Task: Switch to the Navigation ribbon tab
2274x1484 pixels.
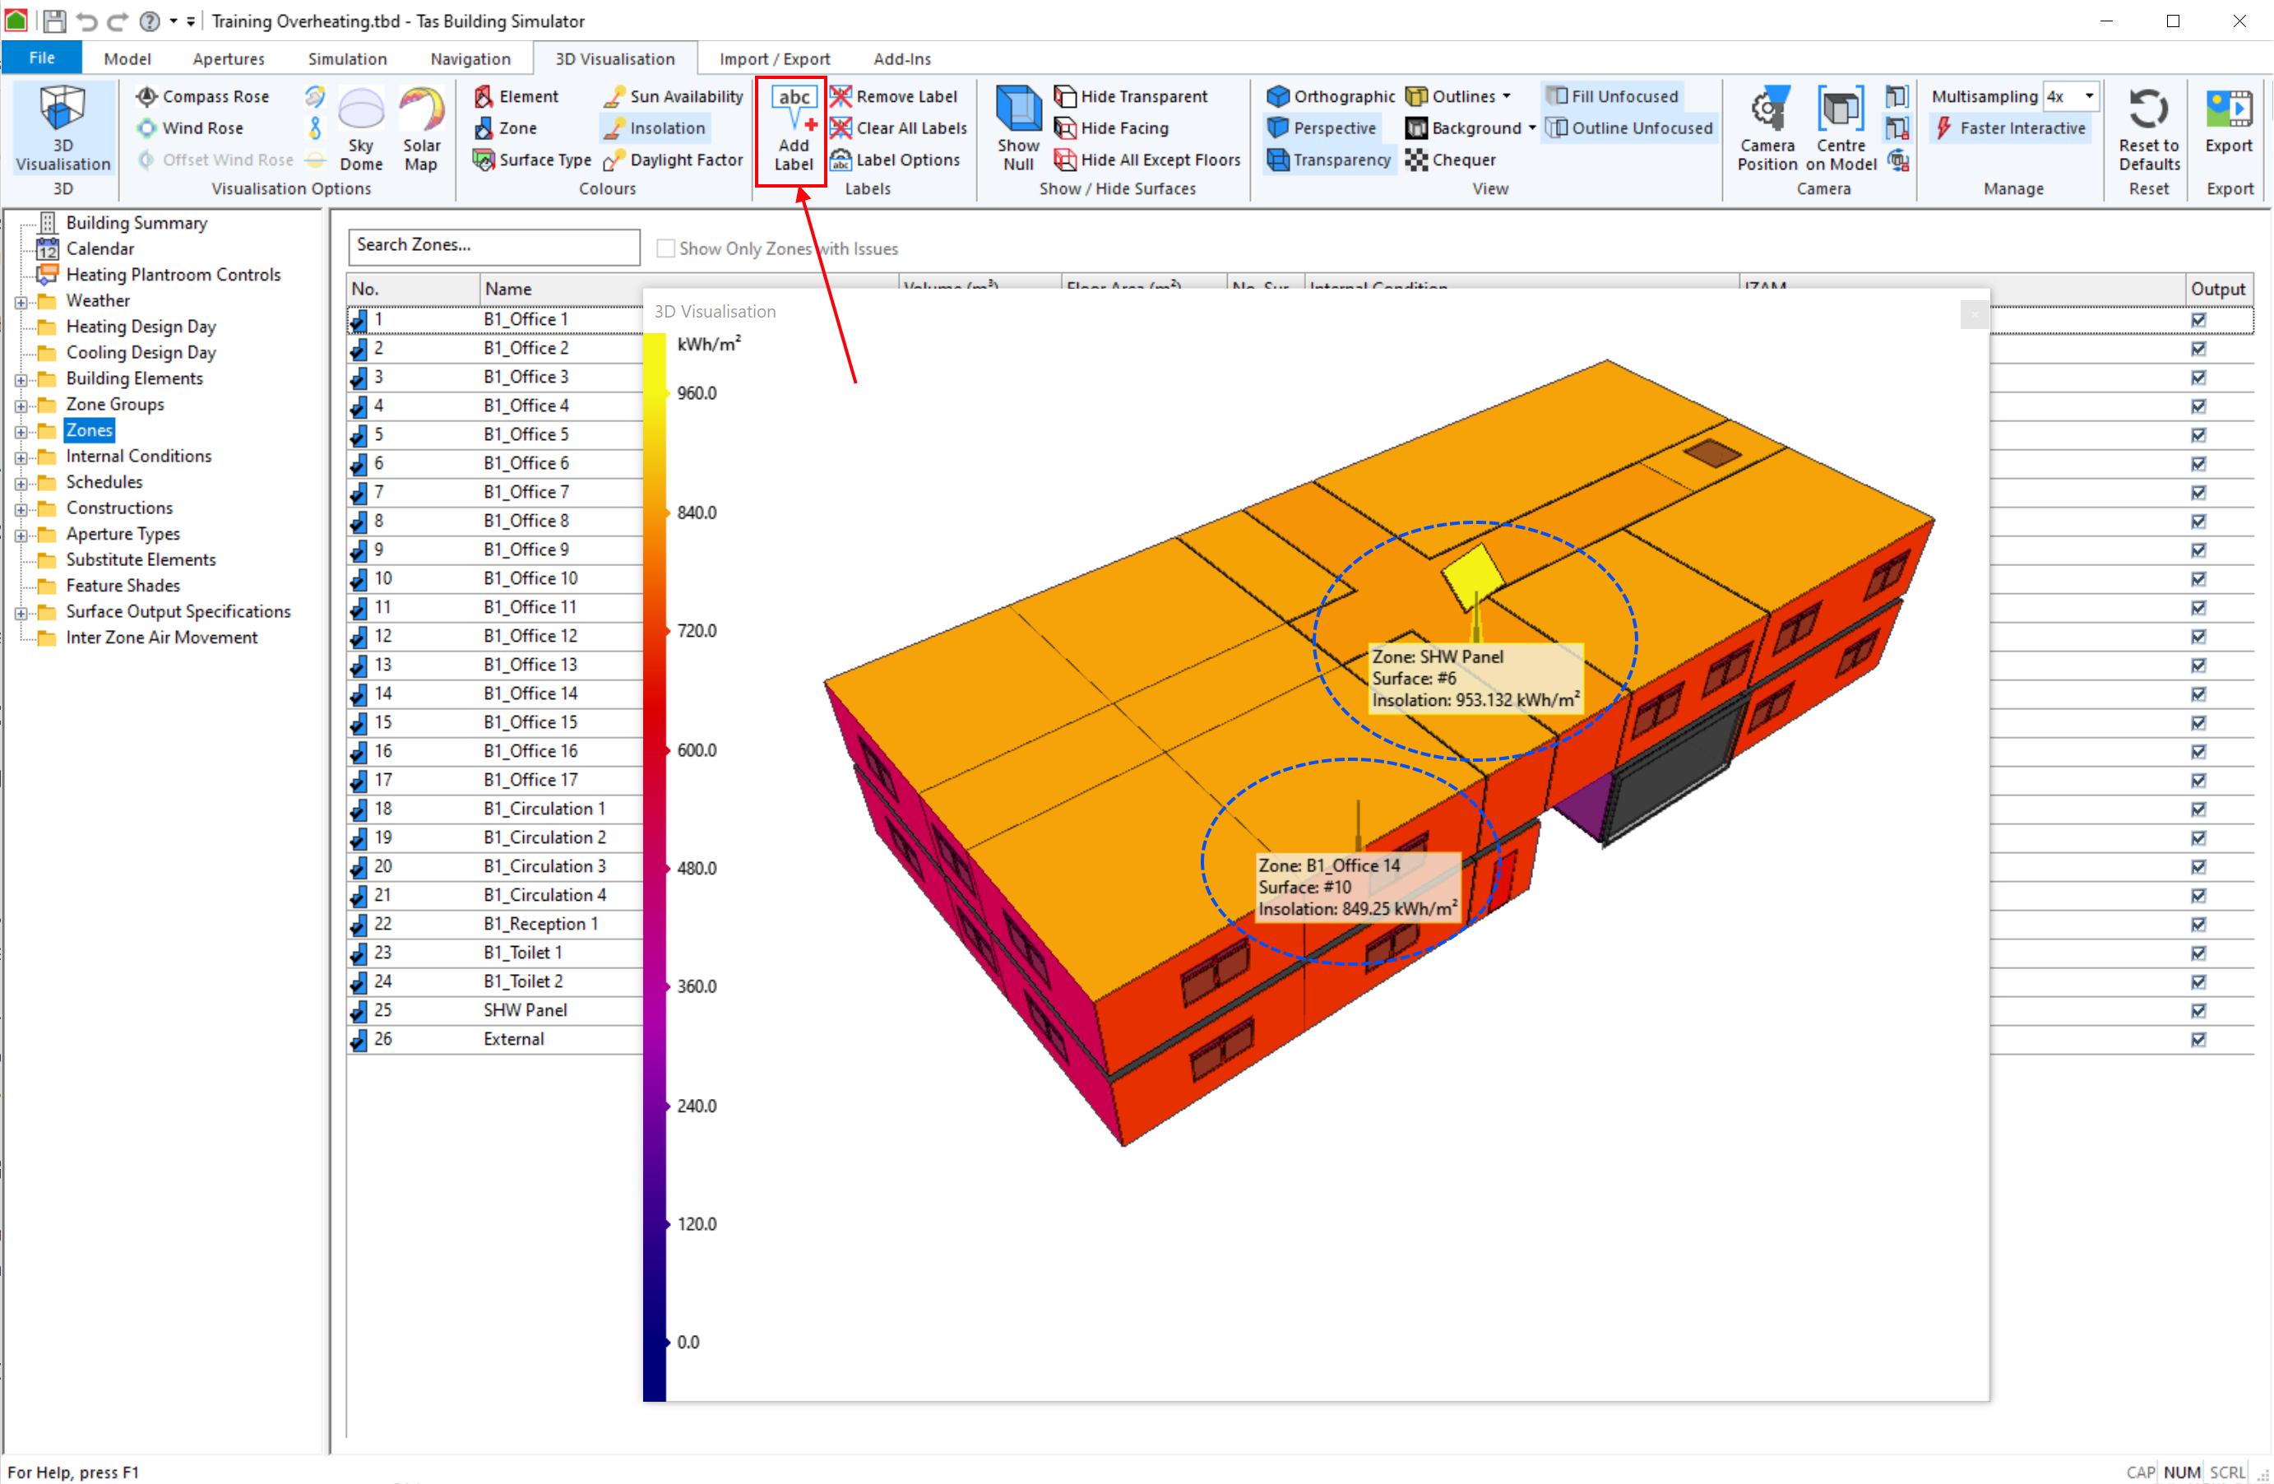Action: point(470,58)
